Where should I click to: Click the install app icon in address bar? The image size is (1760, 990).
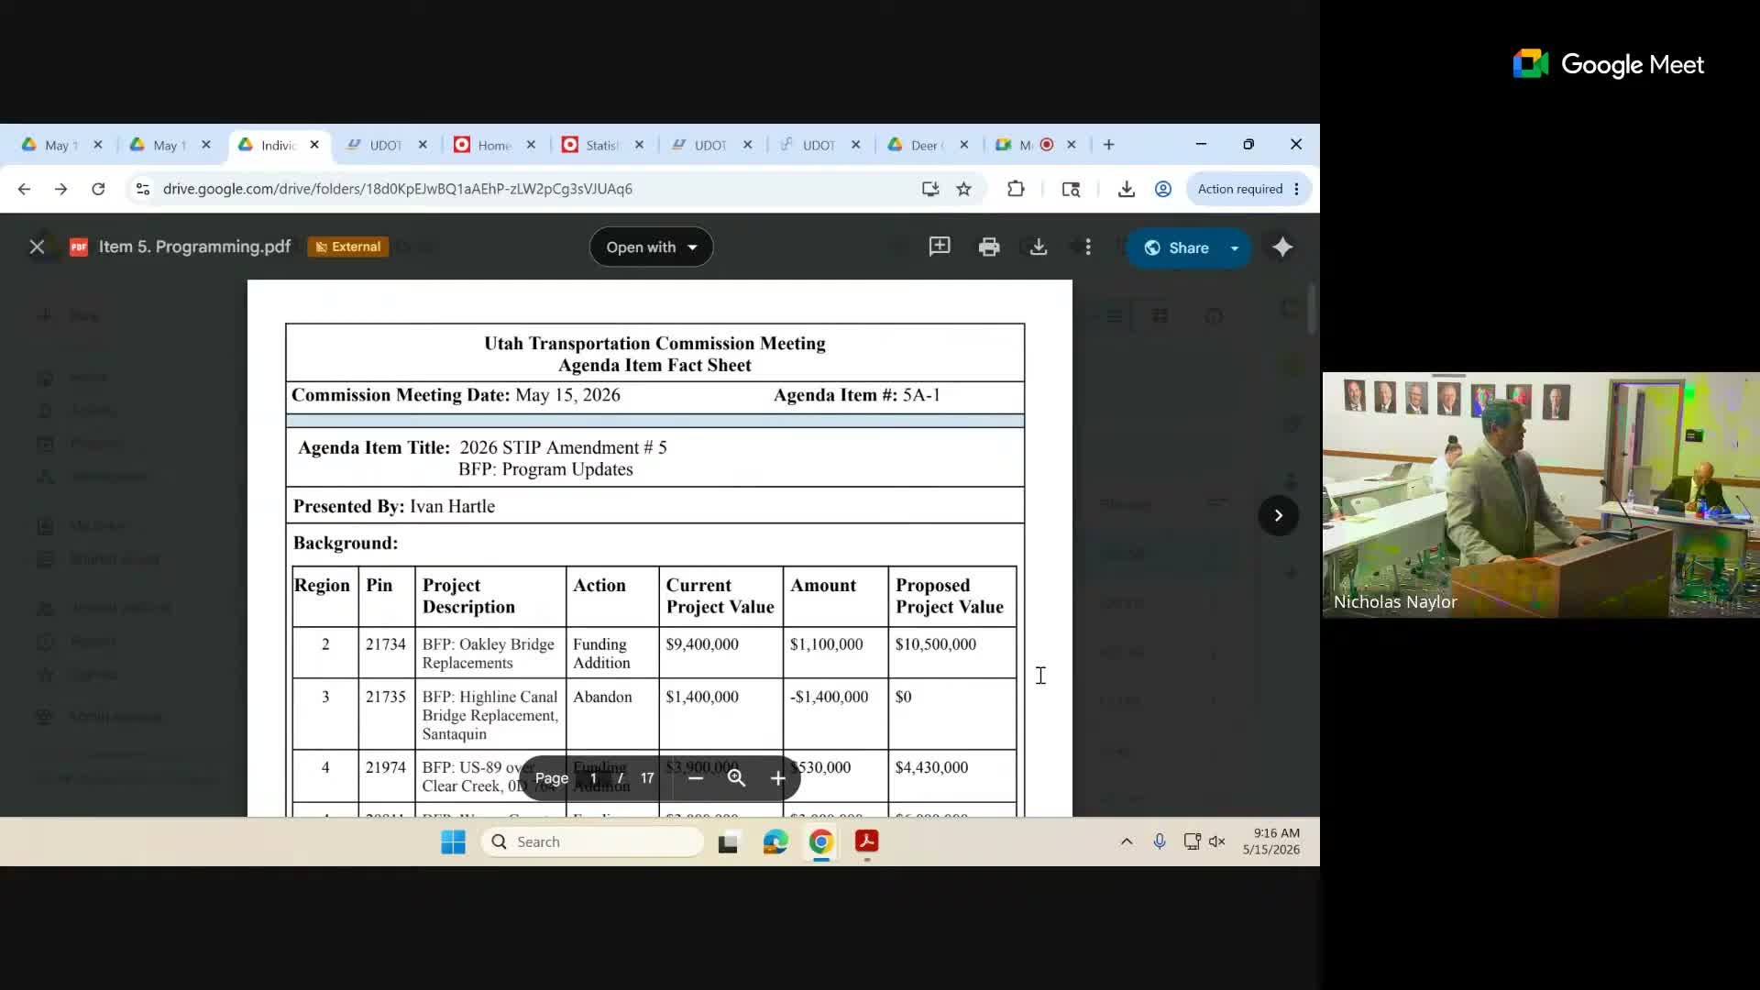tap(930, 189)
